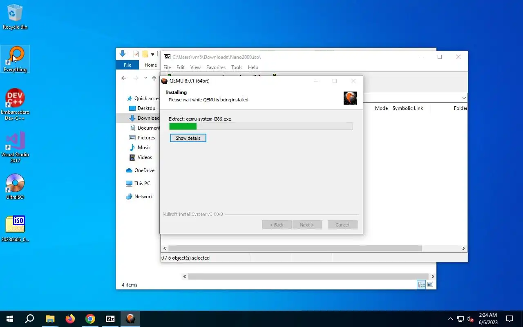Select the Everything search shortcut on desktop
This screenshot has width=523, height=327.
[15, 59]
